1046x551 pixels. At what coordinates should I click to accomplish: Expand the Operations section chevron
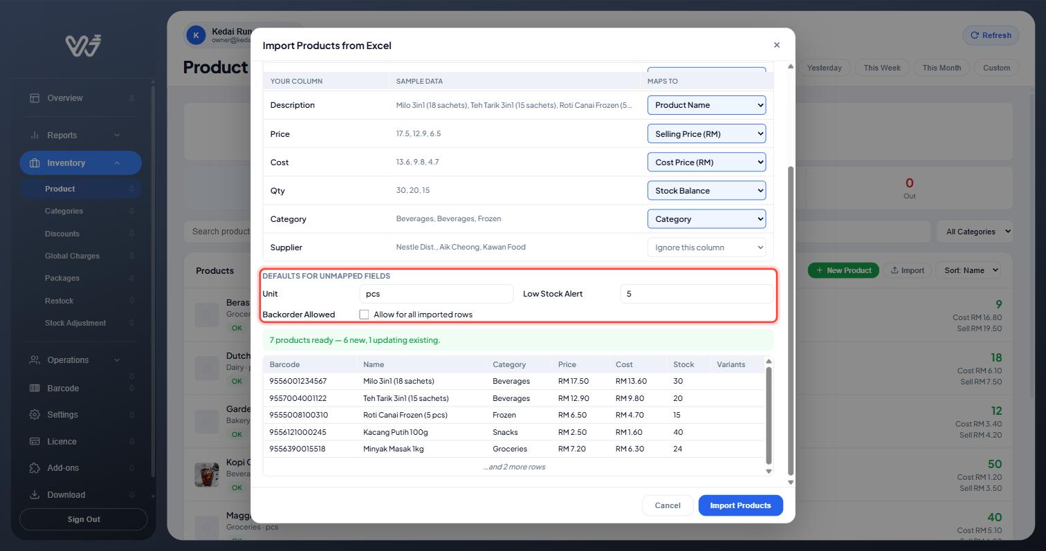coord(117,360)
